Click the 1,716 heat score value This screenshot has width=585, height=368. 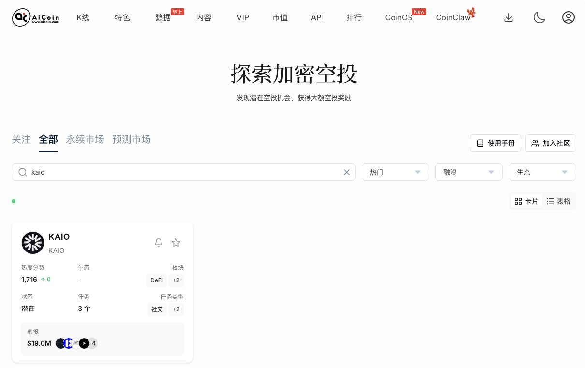(29, 280)
